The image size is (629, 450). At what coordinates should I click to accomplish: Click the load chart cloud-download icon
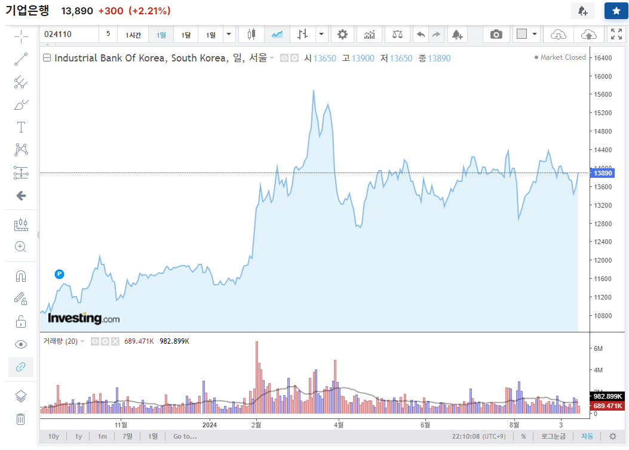[x=558, y=35]
